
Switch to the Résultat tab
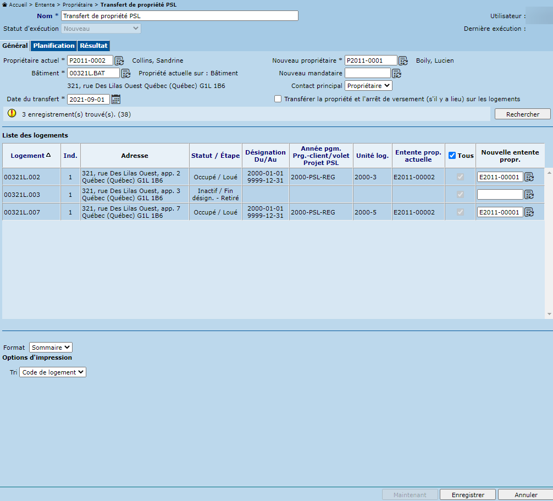93,46
